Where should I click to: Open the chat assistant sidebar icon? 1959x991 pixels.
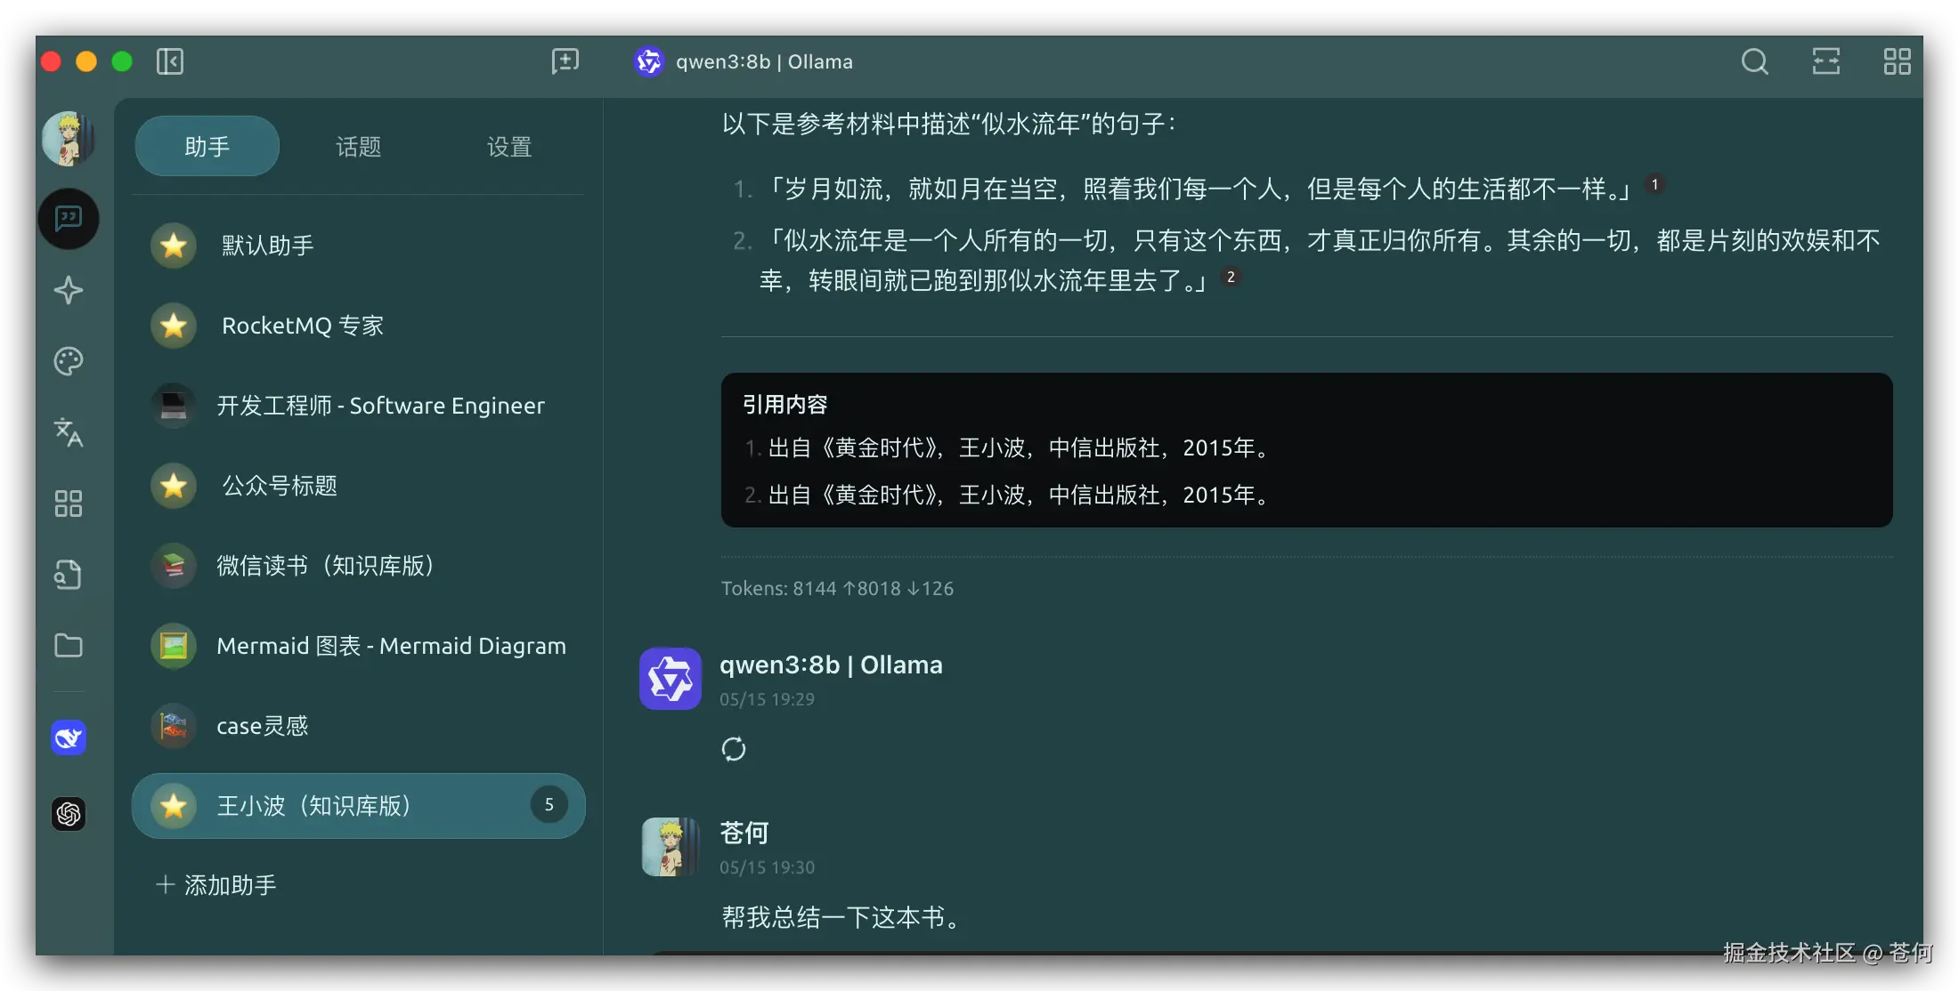tap(69, 219)
